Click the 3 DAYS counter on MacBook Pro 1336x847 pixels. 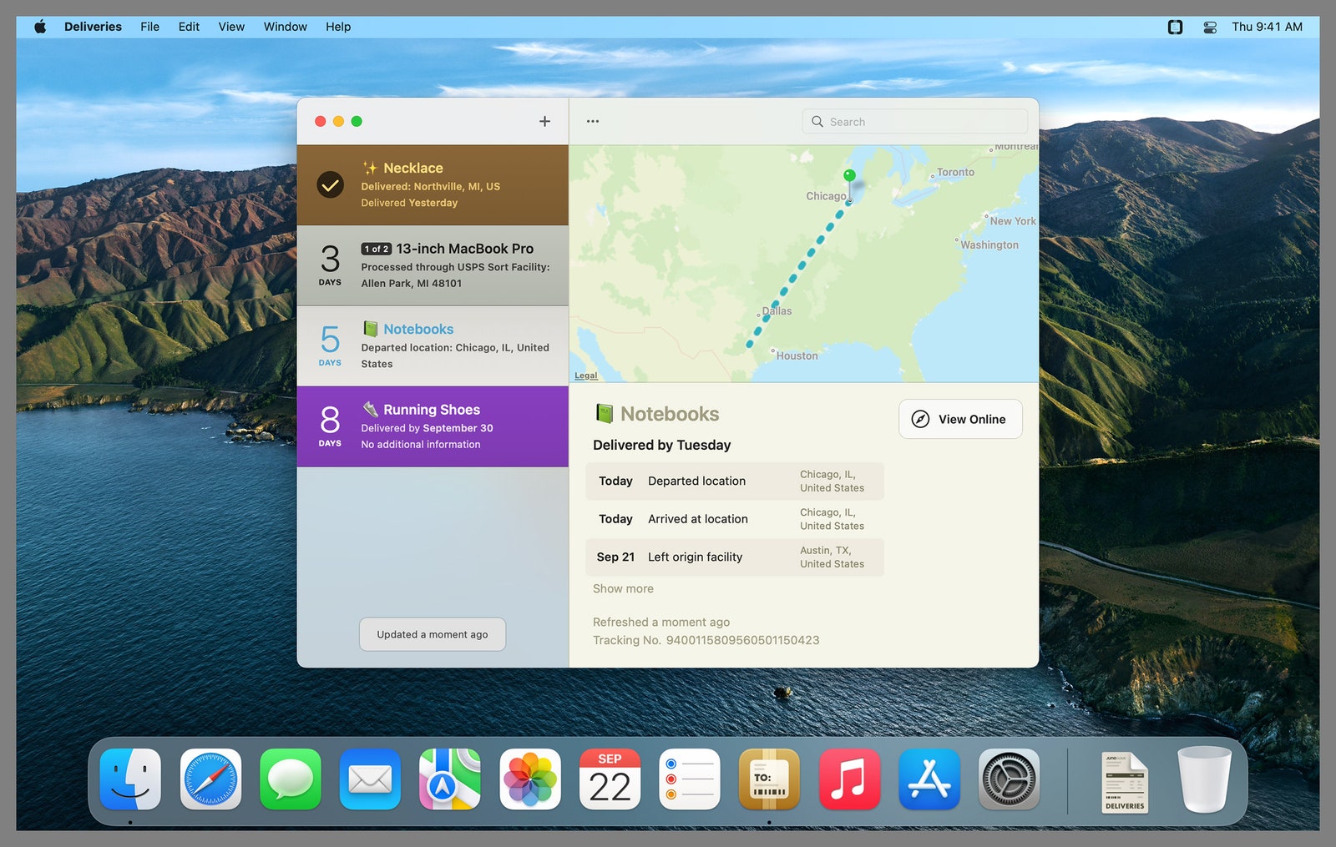pyautogui.click(x=330, y=265)
